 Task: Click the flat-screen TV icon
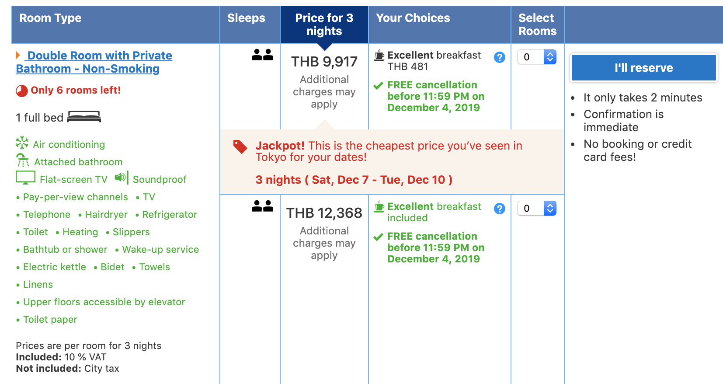(25, 178)
